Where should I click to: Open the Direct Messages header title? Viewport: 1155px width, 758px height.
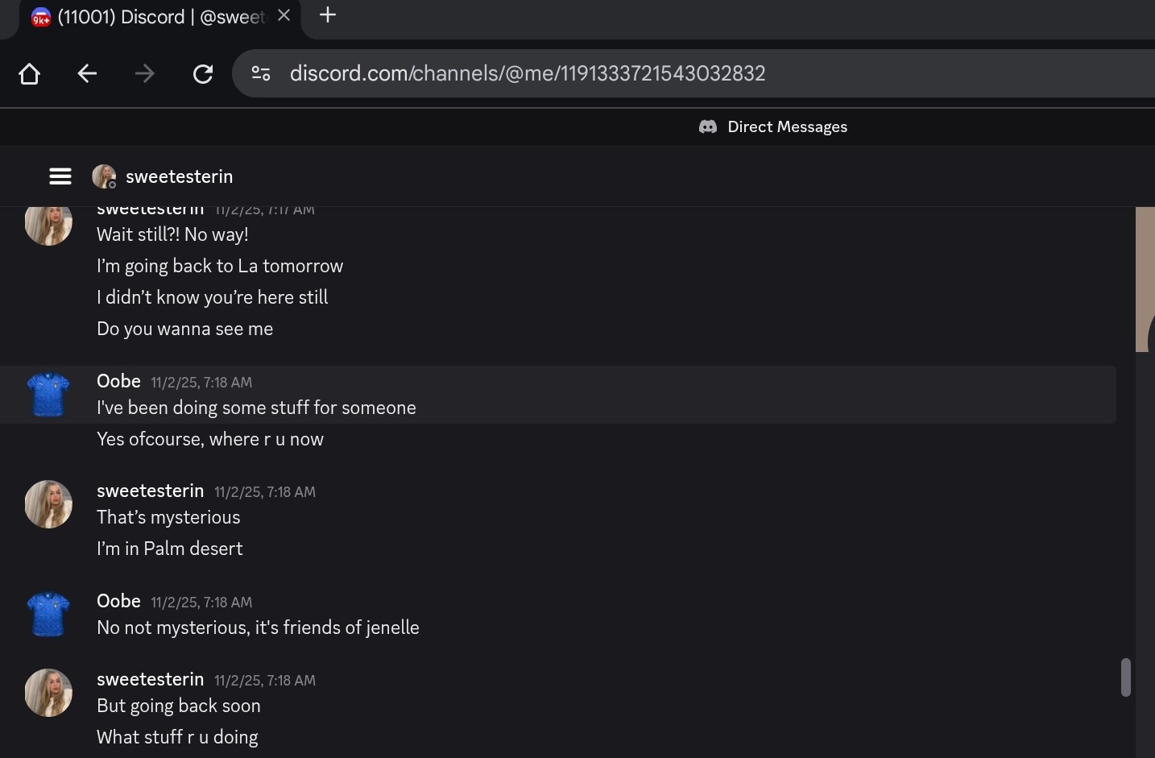click(x=787, y=126)
